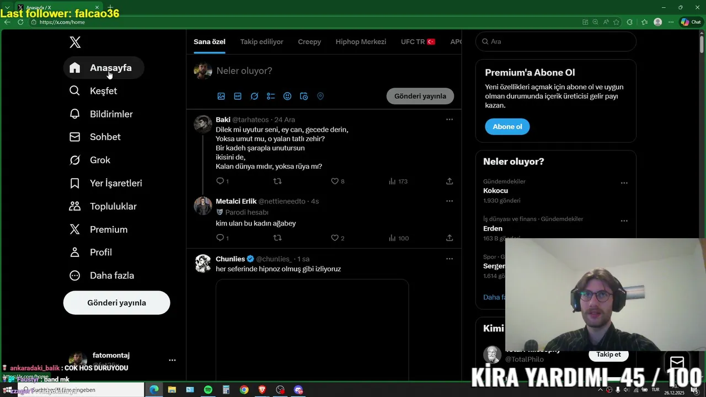The height and width of the screenshot is (397, 706).
Task: Click the large sidebar Gönderi yayınla button
Action: click(116, 303)
